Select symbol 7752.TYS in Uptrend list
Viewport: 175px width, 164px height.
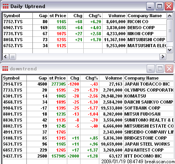pyautogui.click(x=13, y=22)
